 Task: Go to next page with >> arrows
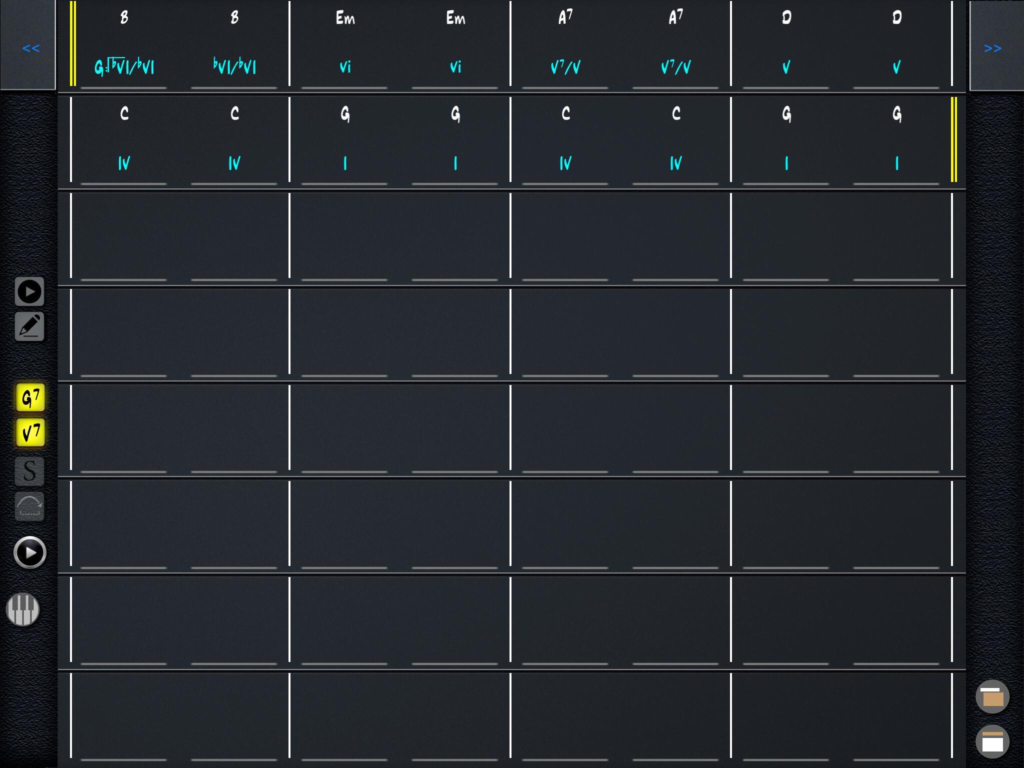point(992,48)
